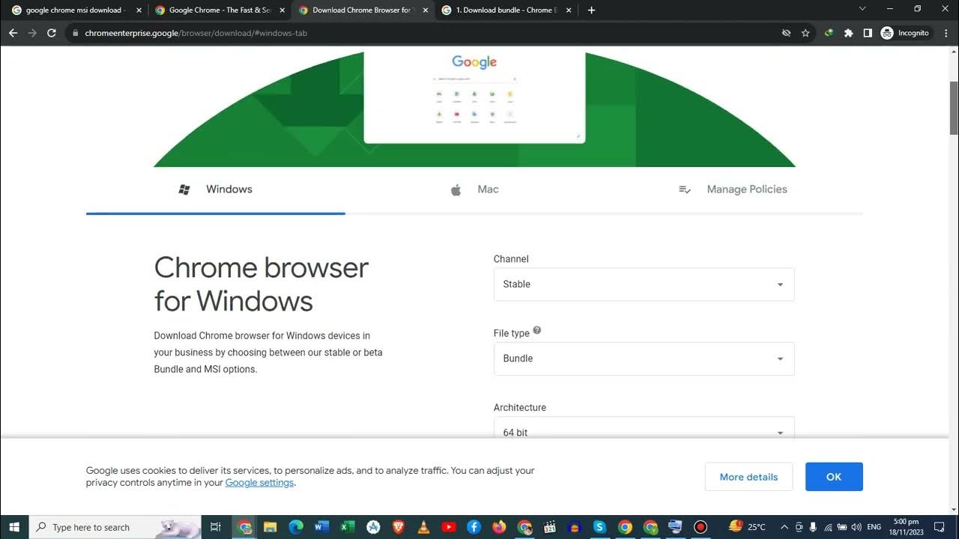
Task: Launch Firefox from the taskbar
Action: click(x=499, y=527)
